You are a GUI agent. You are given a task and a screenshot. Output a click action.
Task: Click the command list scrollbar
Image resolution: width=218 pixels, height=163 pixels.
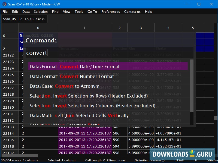click(192, 86)
